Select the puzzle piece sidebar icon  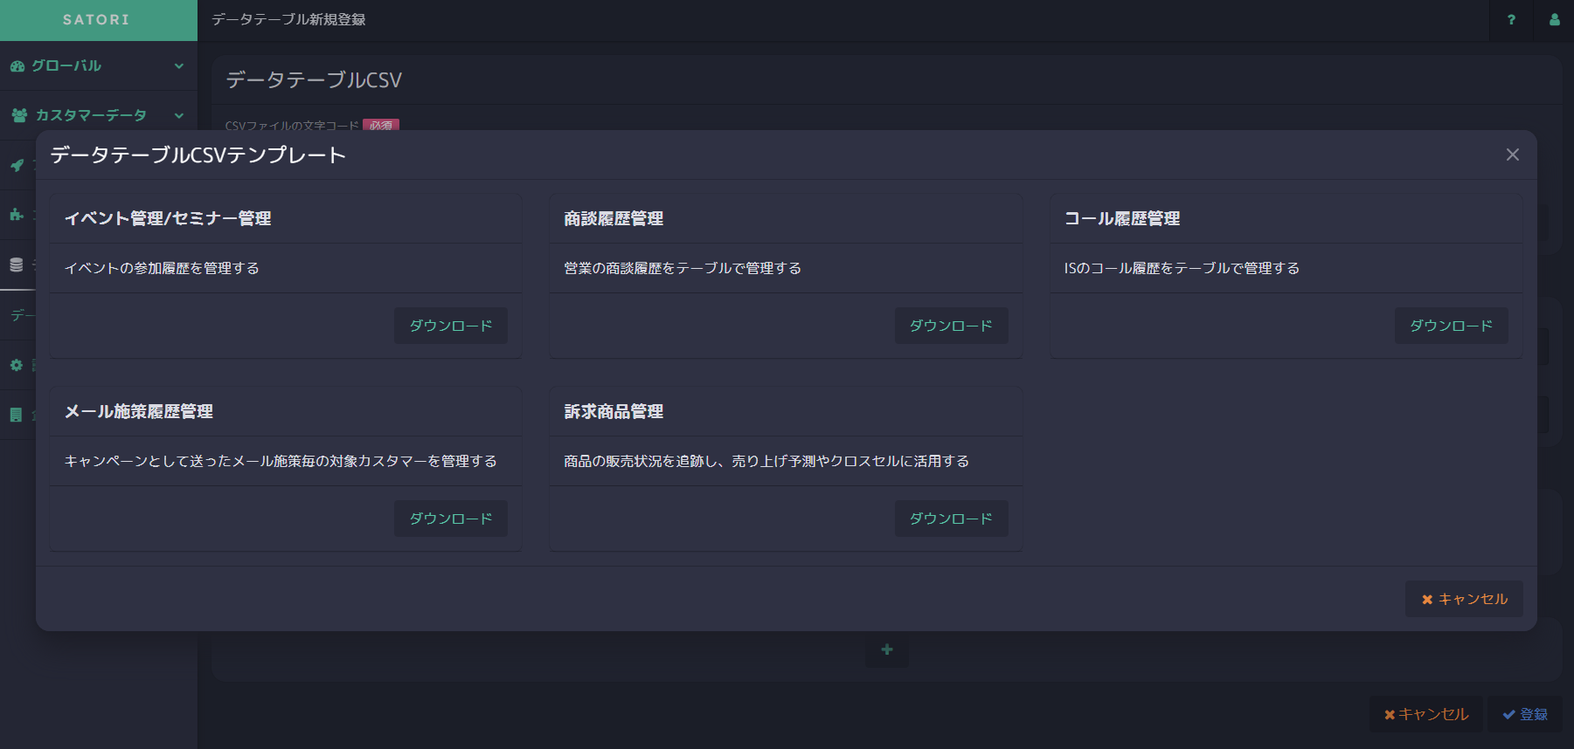tap(17, 215)
